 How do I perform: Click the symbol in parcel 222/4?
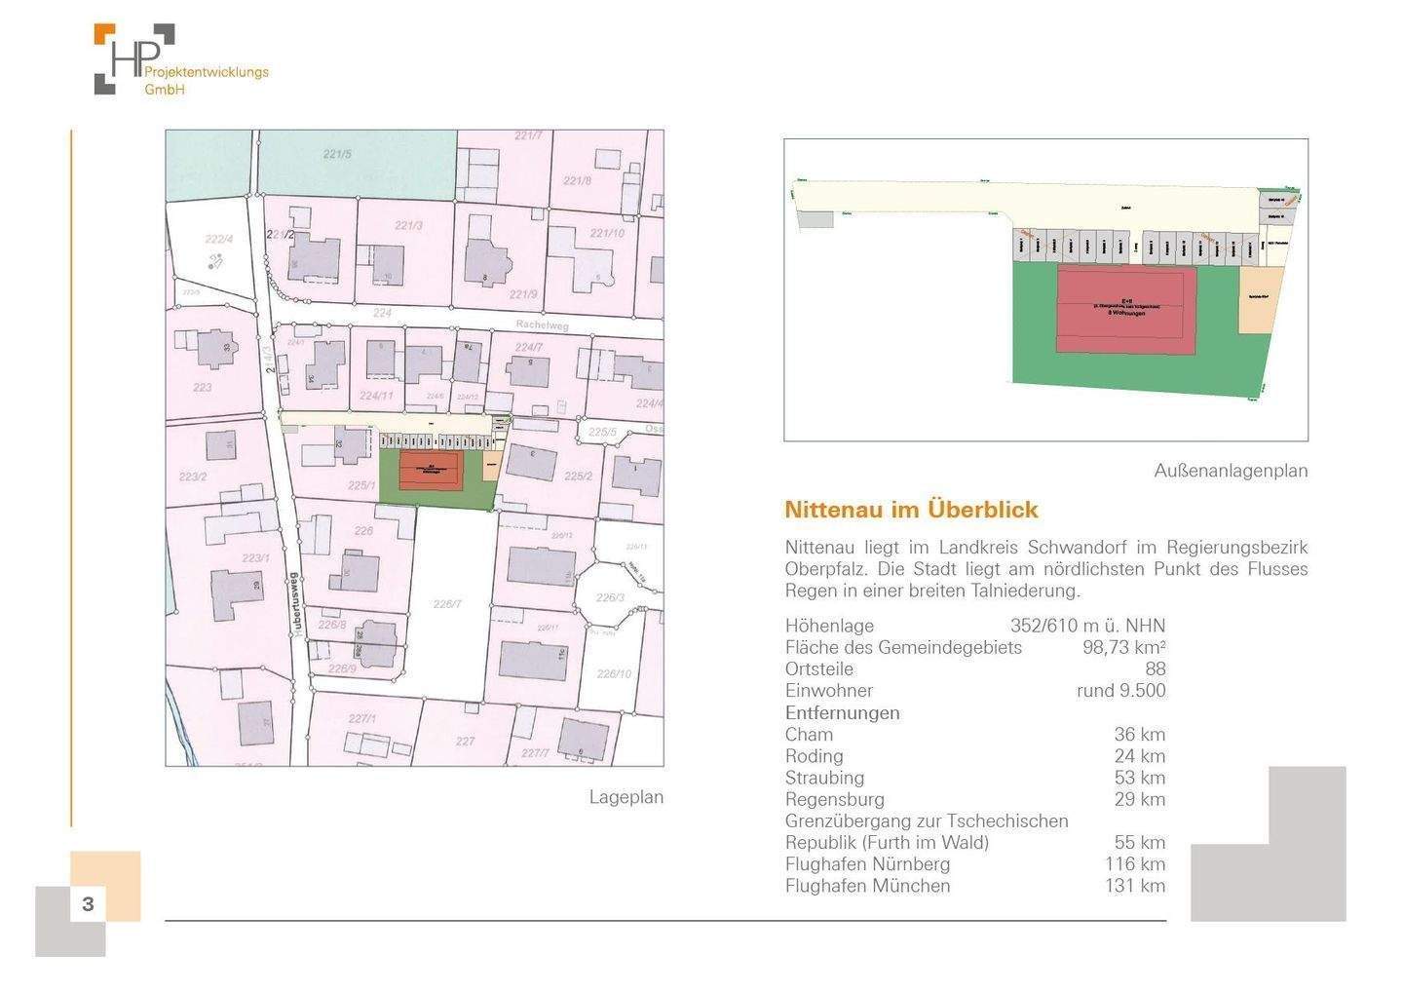click(216, 260)
